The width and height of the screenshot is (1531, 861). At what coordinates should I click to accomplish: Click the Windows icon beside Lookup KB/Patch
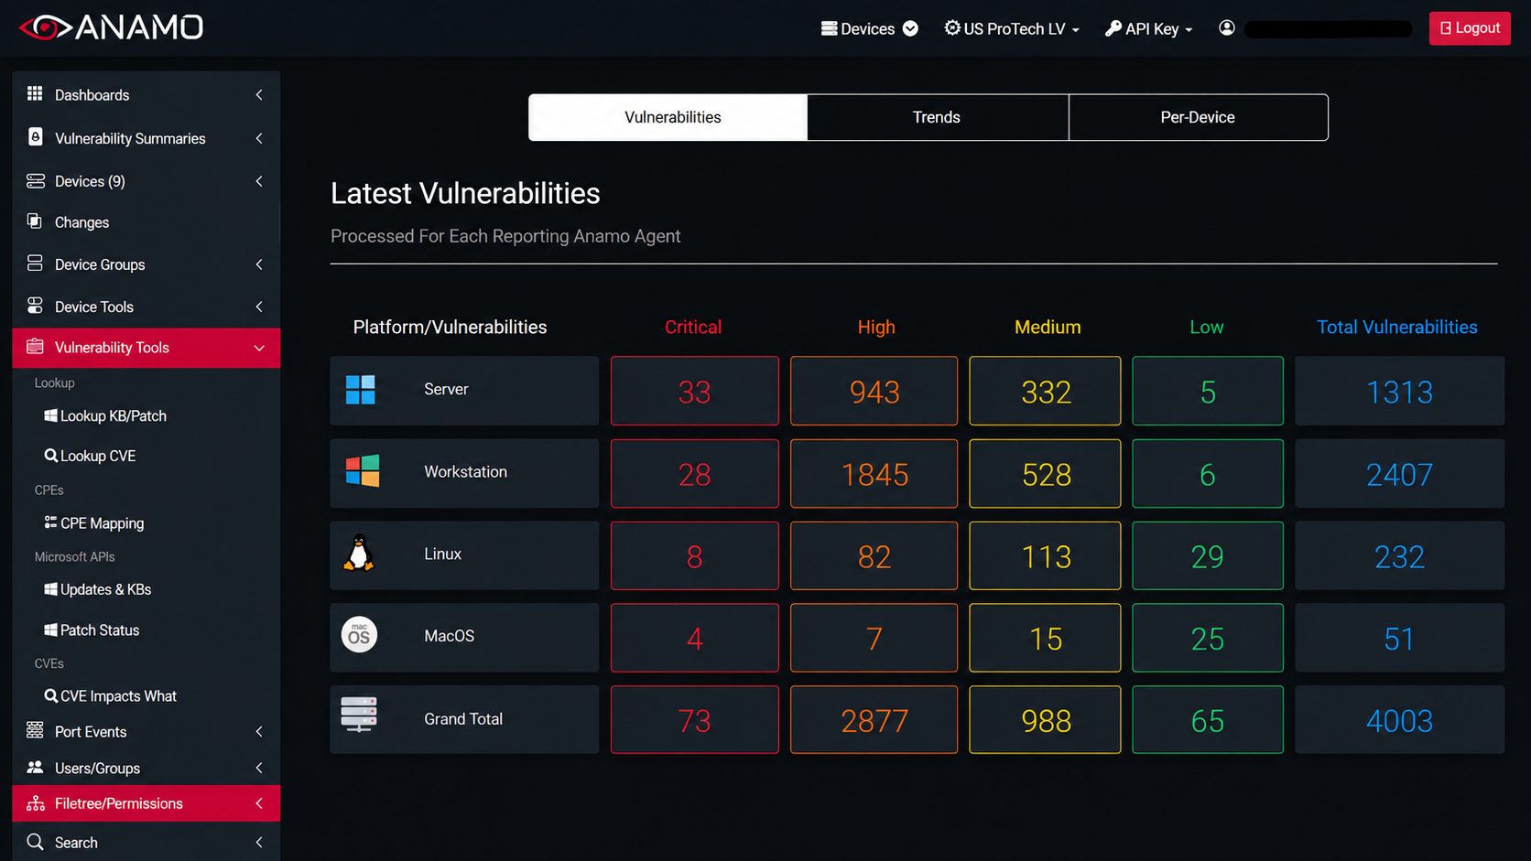pos(50,415)
